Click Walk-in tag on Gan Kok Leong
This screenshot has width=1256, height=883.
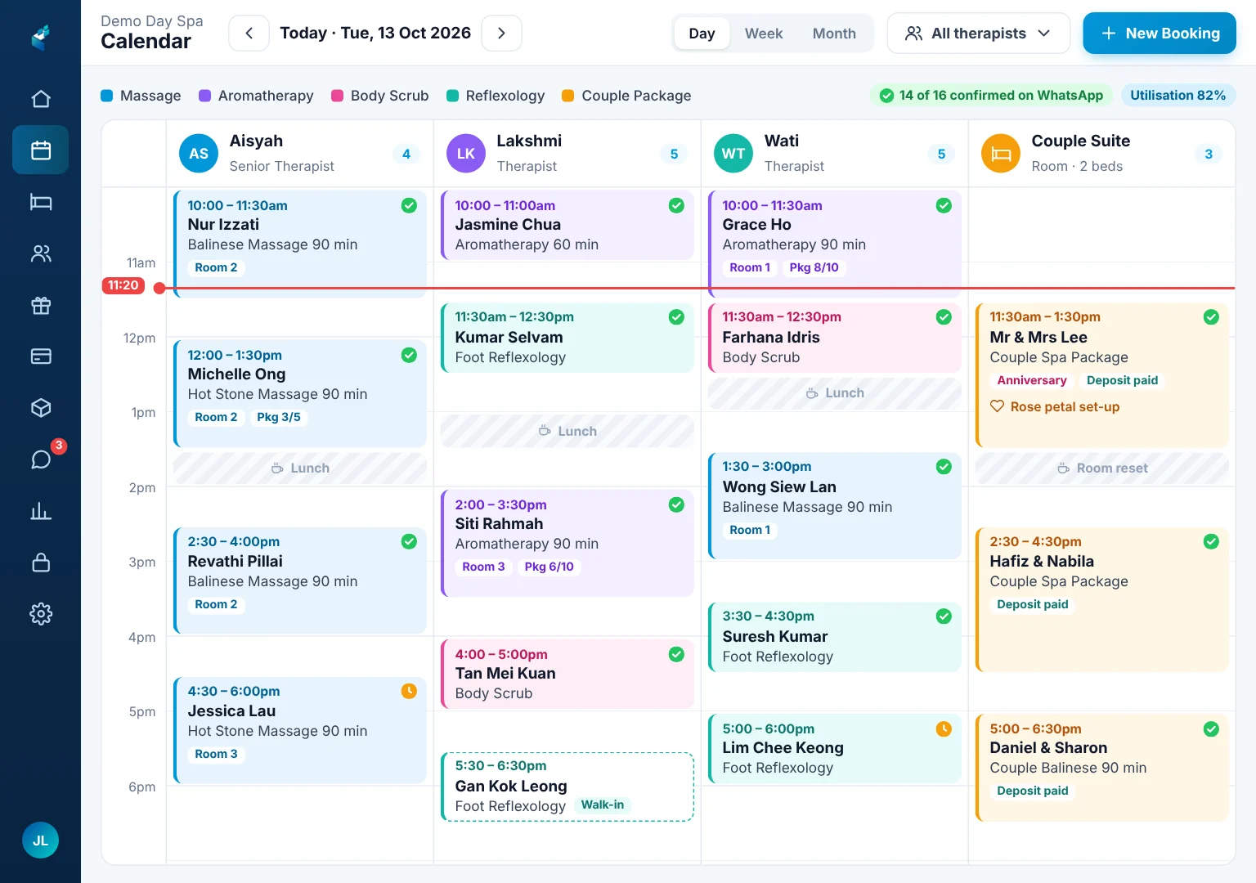603,805
